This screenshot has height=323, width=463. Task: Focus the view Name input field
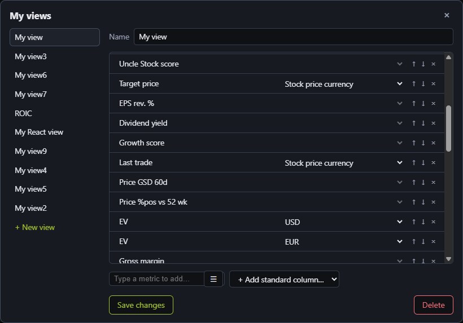pyautogui.click(x=294, y=37)
